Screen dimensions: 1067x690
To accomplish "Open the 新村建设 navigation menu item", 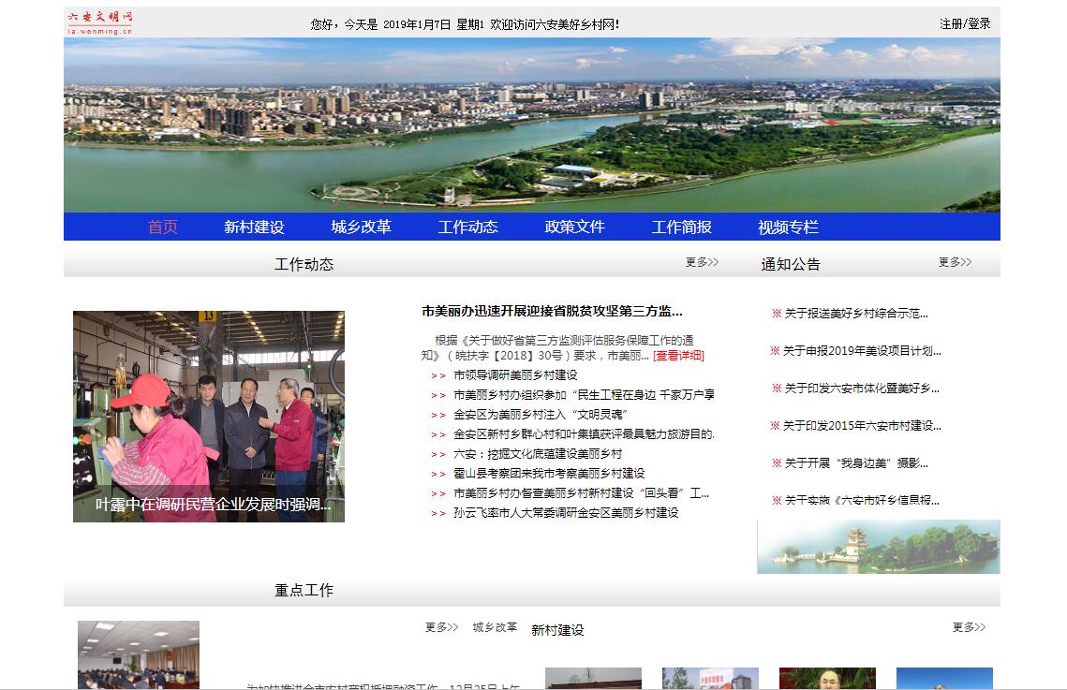I will point(254,227).
